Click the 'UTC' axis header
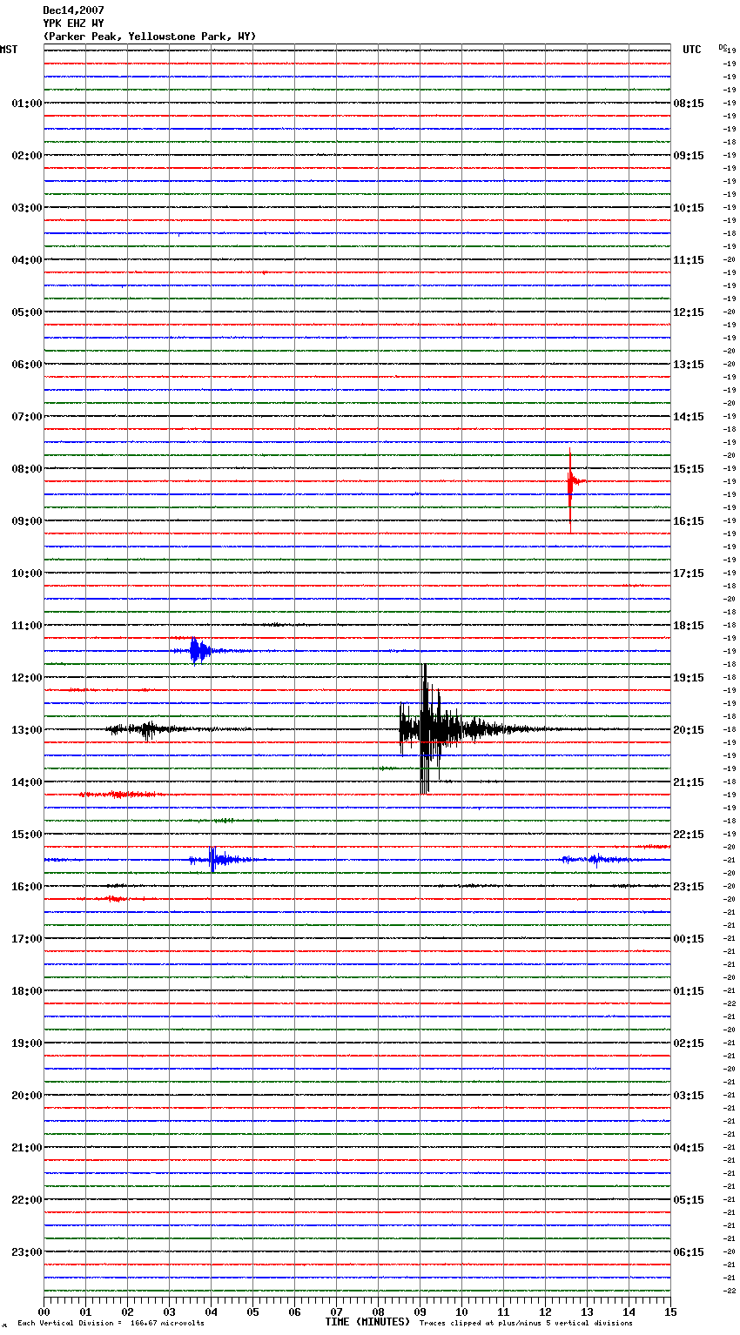Viewport: 740px width, 1335px height. point(691,50)
